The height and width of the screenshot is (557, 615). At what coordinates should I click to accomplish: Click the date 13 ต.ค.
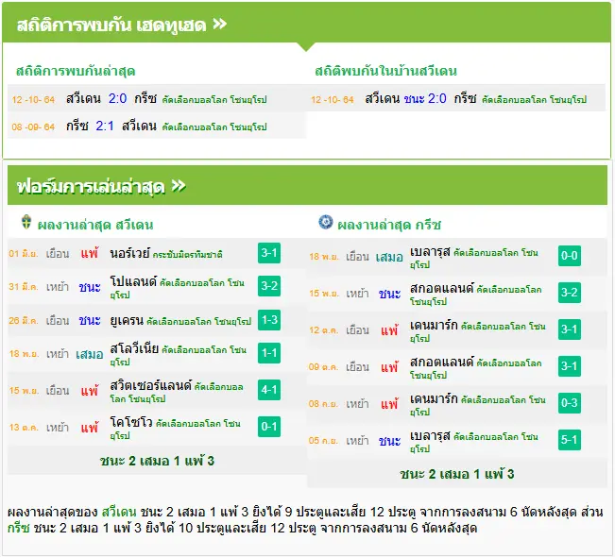pos(23,428)
